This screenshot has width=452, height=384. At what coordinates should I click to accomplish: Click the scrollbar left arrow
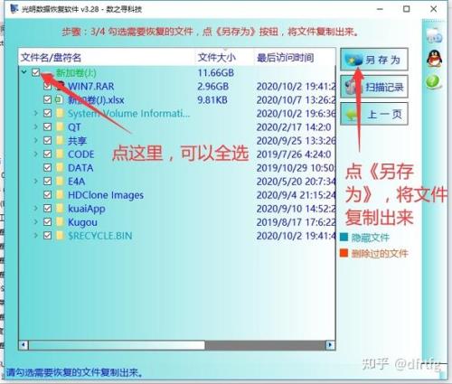tap(24, 345)
